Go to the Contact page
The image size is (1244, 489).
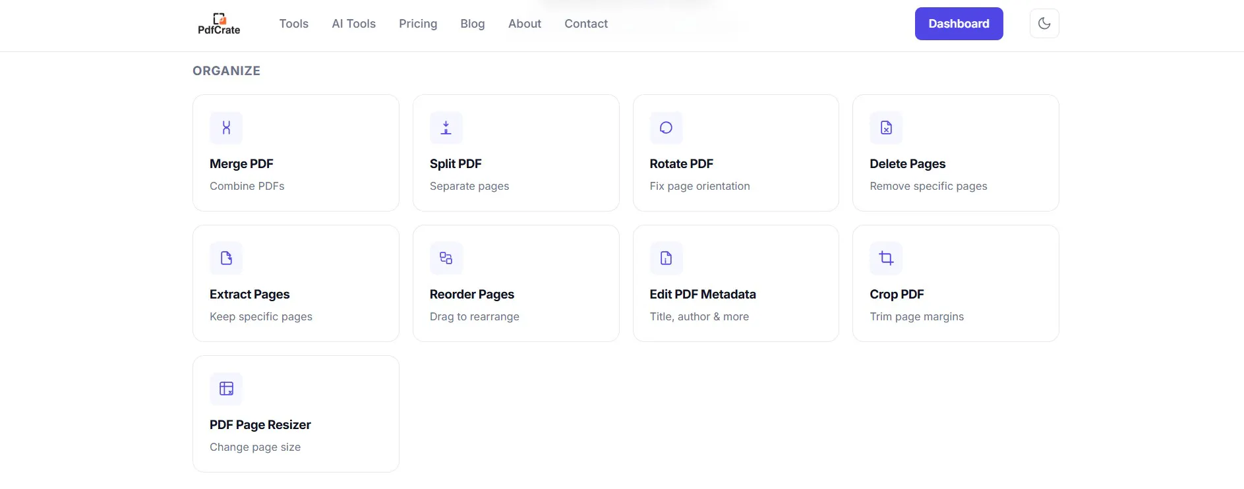tap(586, 24)
